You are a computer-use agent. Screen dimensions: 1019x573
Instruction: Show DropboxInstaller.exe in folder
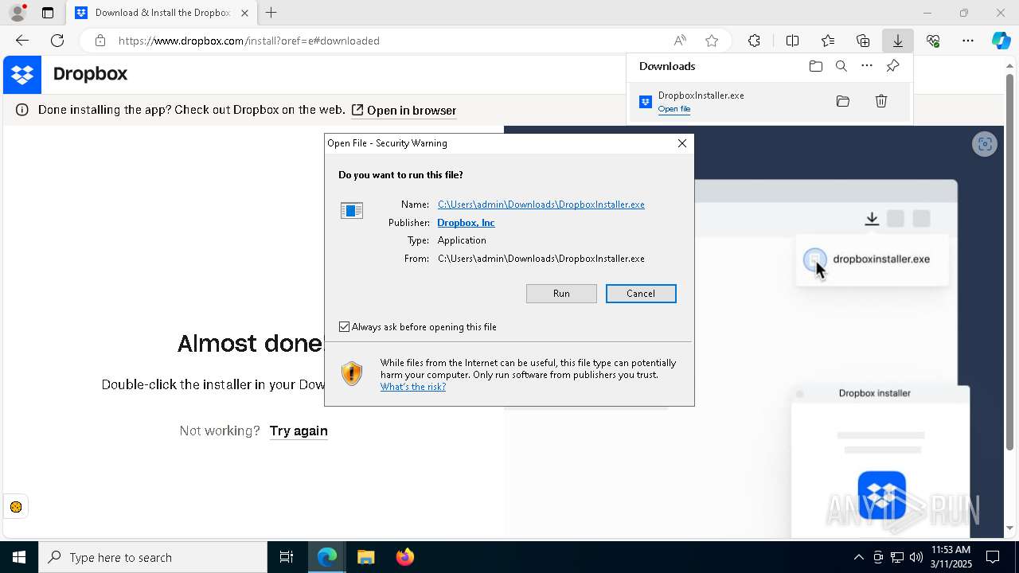[843, 101]
